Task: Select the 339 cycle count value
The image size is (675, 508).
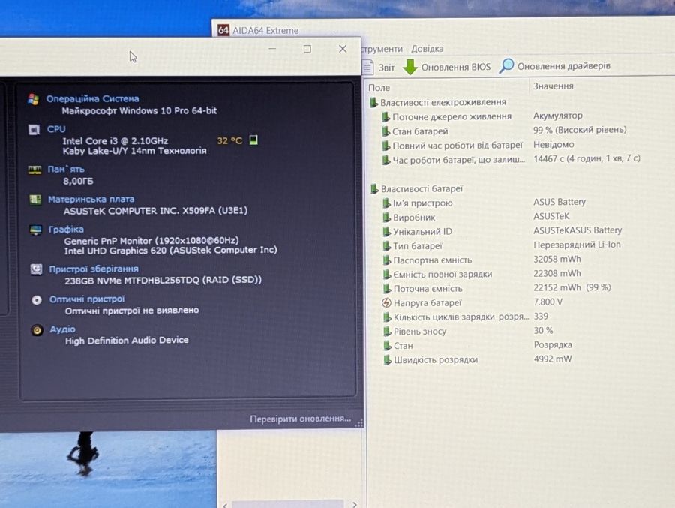Action: [541, 316]
